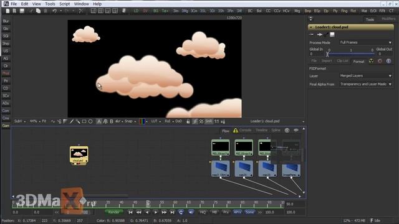Click the Save composition icon

pos(22,11)
